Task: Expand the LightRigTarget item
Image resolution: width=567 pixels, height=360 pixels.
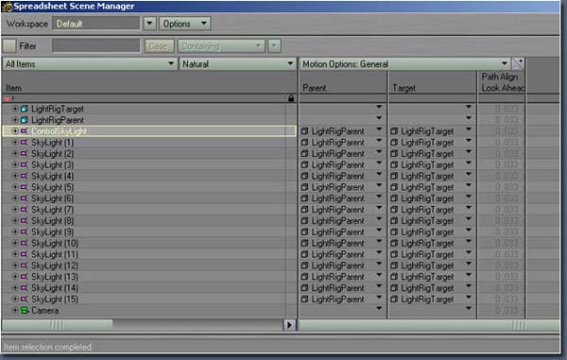Action: [x=15, y=109]
